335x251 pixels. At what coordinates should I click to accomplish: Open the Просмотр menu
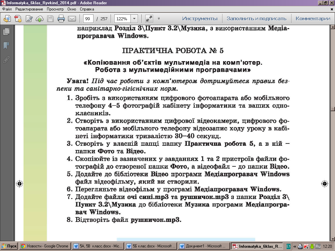(x=55, y=9)
